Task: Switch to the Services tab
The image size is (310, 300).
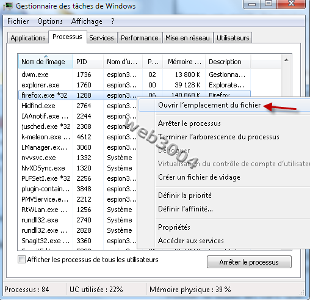Action: 101,38
